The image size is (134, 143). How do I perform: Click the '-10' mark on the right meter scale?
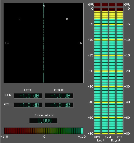pyautogui.click(x=127, y=40)
